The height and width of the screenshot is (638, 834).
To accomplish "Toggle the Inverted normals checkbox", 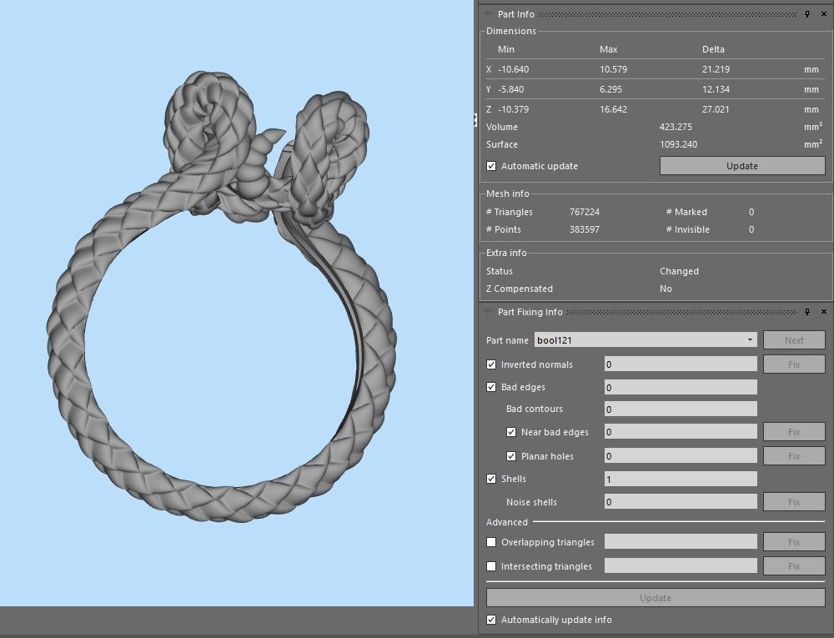I will [491, 364].
